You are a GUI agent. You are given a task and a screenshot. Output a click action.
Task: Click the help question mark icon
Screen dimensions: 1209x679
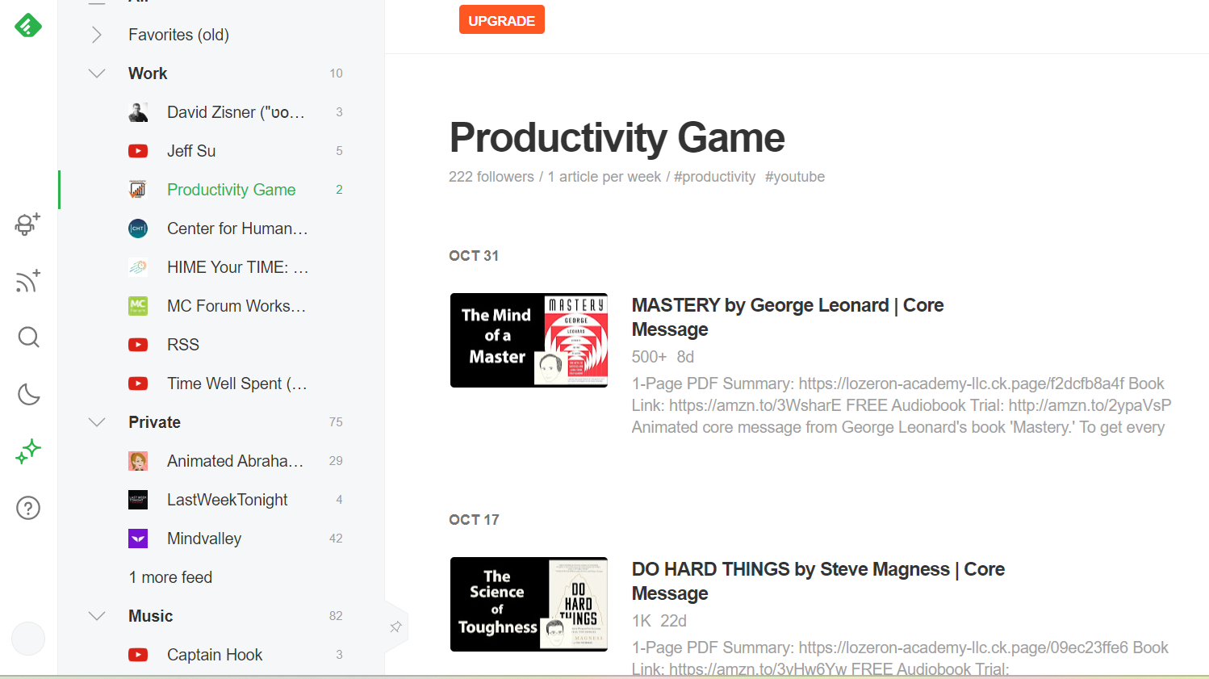[x=28, y=508]
